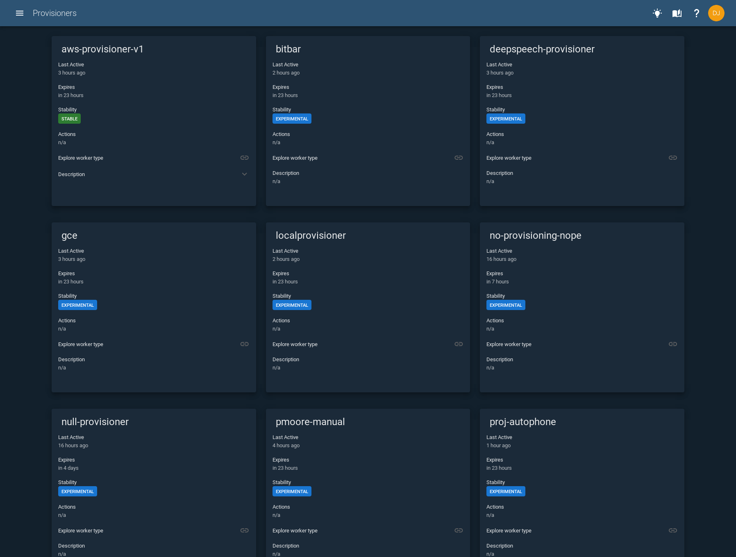Click the STABLE chip on aws-provisioner-v1
This screenshot has width=736, height=557.
tap(69, 118)
